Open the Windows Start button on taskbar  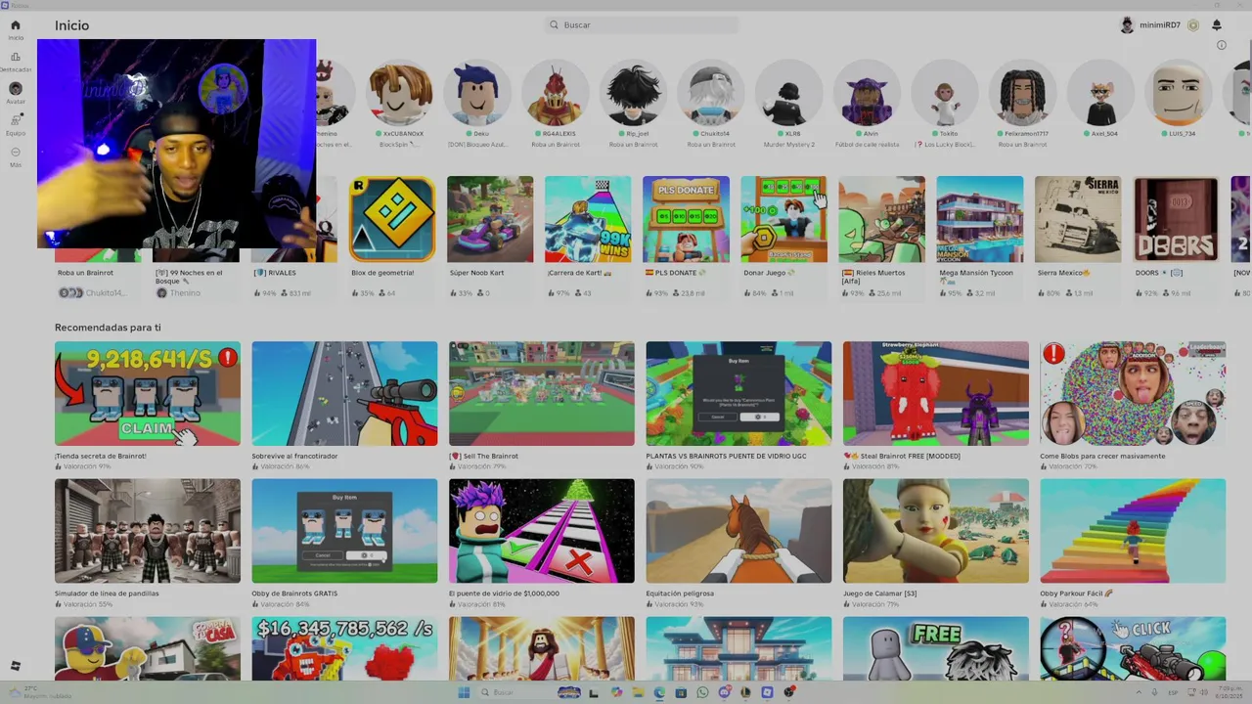pos(464,692)
